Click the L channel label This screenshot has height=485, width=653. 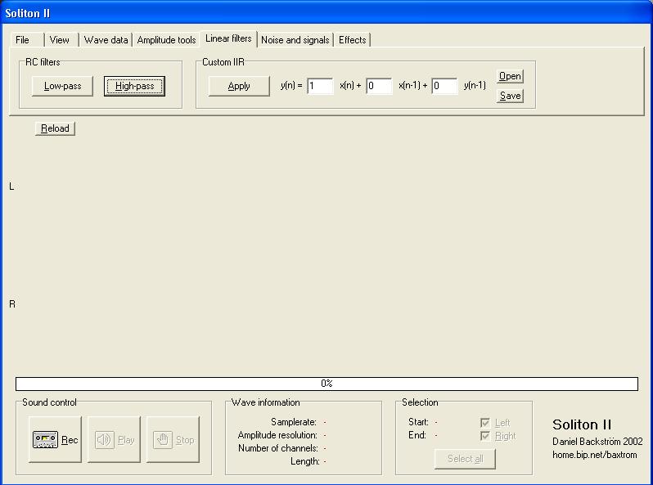coord(11,186)
